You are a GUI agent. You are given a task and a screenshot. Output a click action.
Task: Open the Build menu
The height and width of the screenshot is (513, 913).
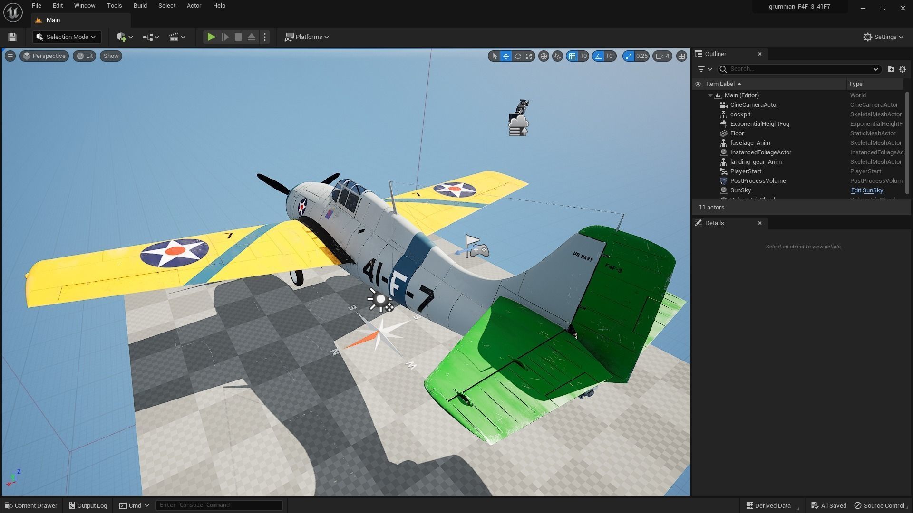pyautogui.click(x=140, y=6)
